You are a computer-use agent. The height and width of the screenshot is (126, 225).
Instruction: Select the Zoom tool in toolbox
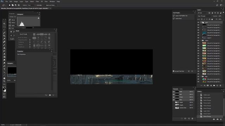[4, 81]
